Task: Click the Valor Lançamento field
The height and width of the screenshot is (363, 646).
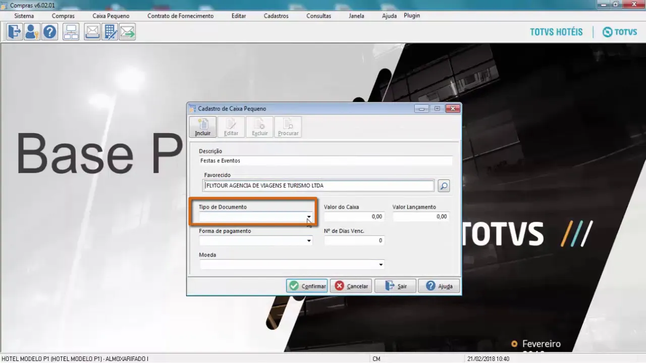Action: point(420,216)
